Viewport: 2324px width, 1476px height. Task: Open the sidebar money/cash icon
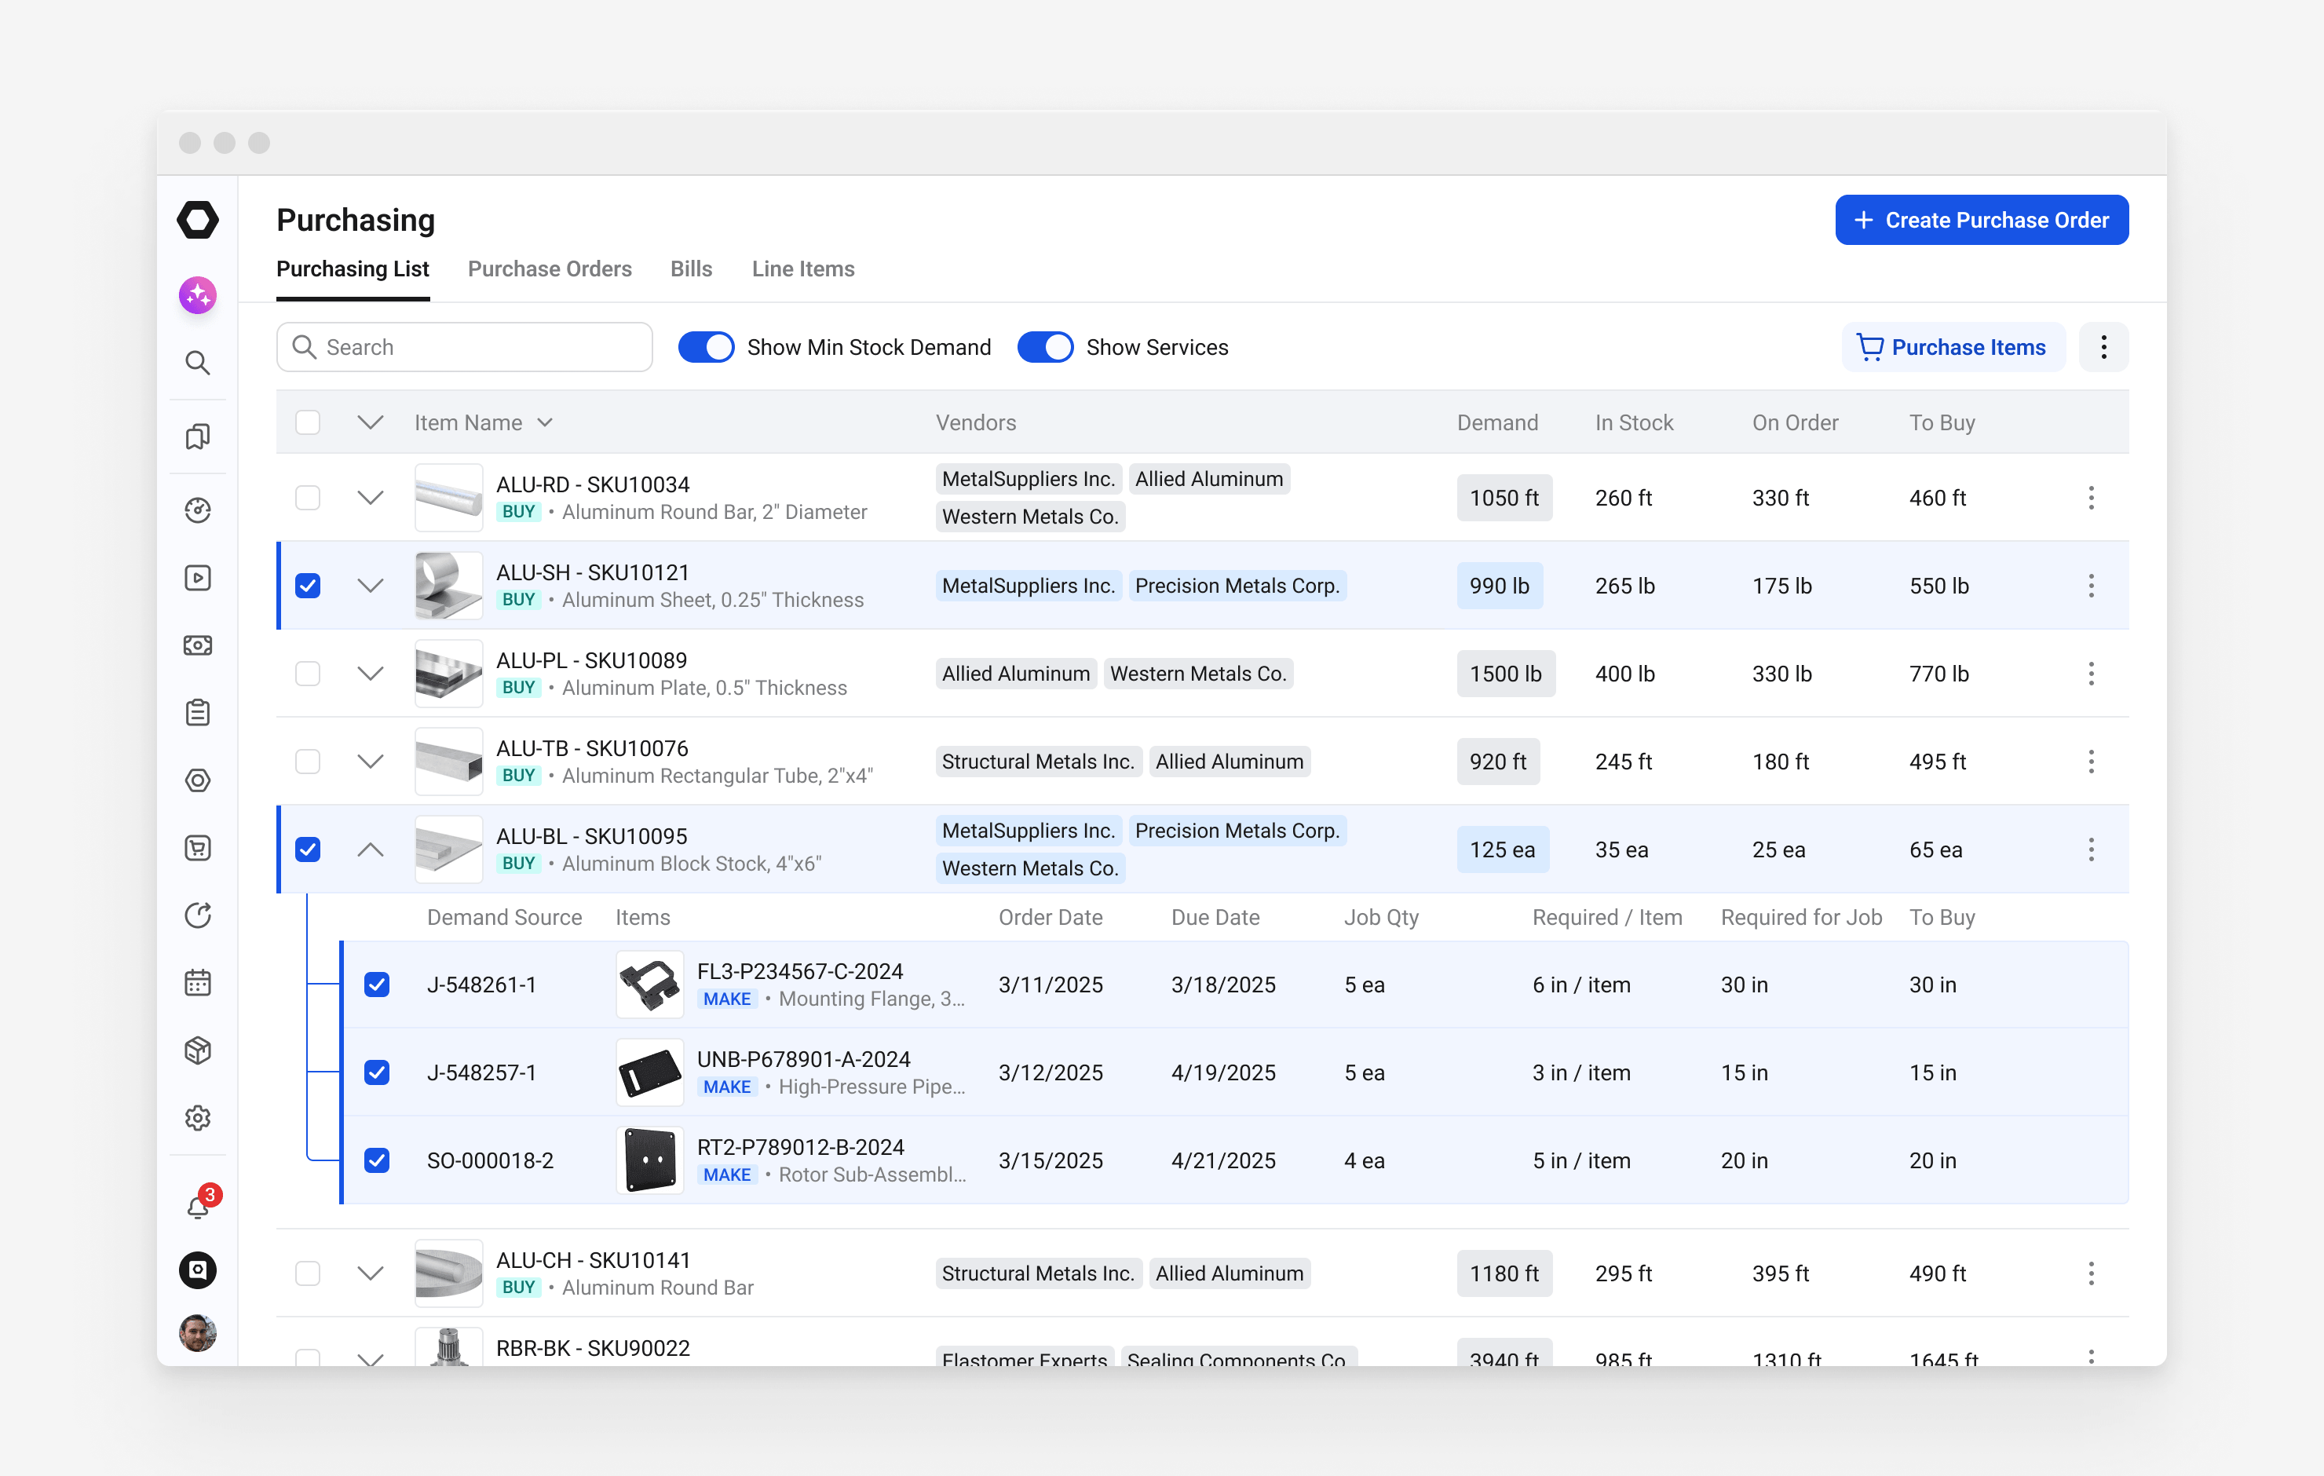[198, 645]
